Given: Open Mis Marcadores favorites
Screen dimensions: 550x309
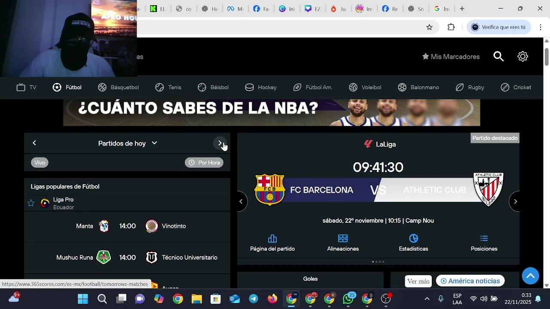Looking at the screenshot, I should [x=451, y=57].
